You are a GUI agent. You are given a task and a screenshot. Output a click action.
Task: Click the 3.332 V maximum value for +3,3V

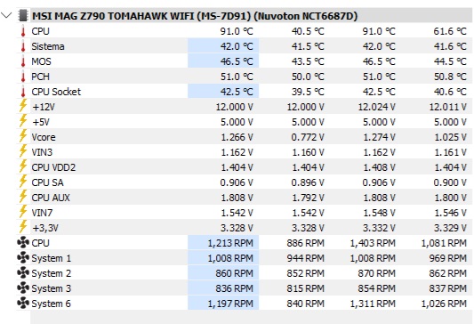pyautogui.click(x=379, y=228)
